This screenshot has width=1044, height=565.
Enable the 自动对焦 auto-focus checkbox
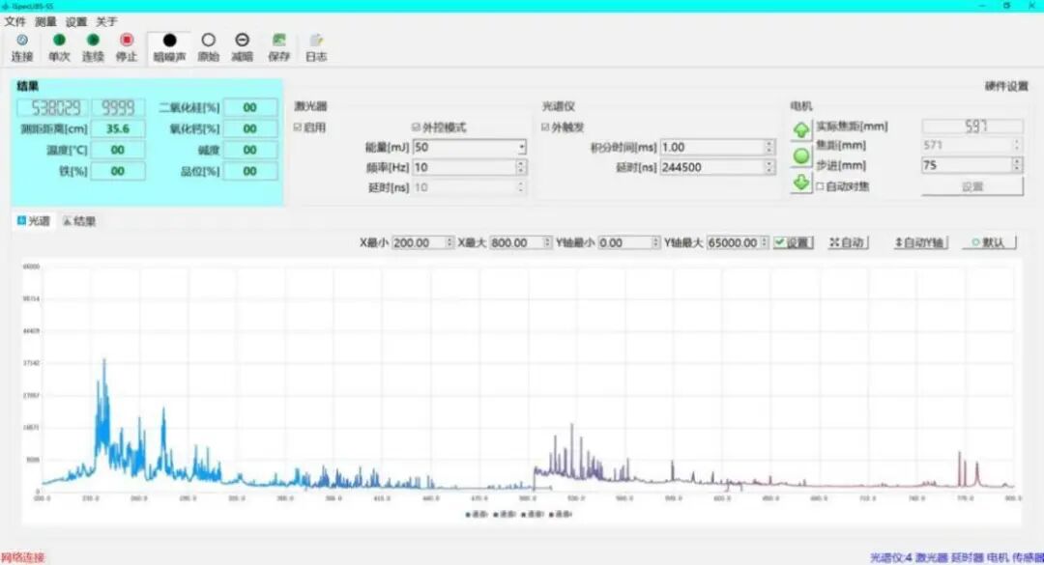tap(820, 186)
